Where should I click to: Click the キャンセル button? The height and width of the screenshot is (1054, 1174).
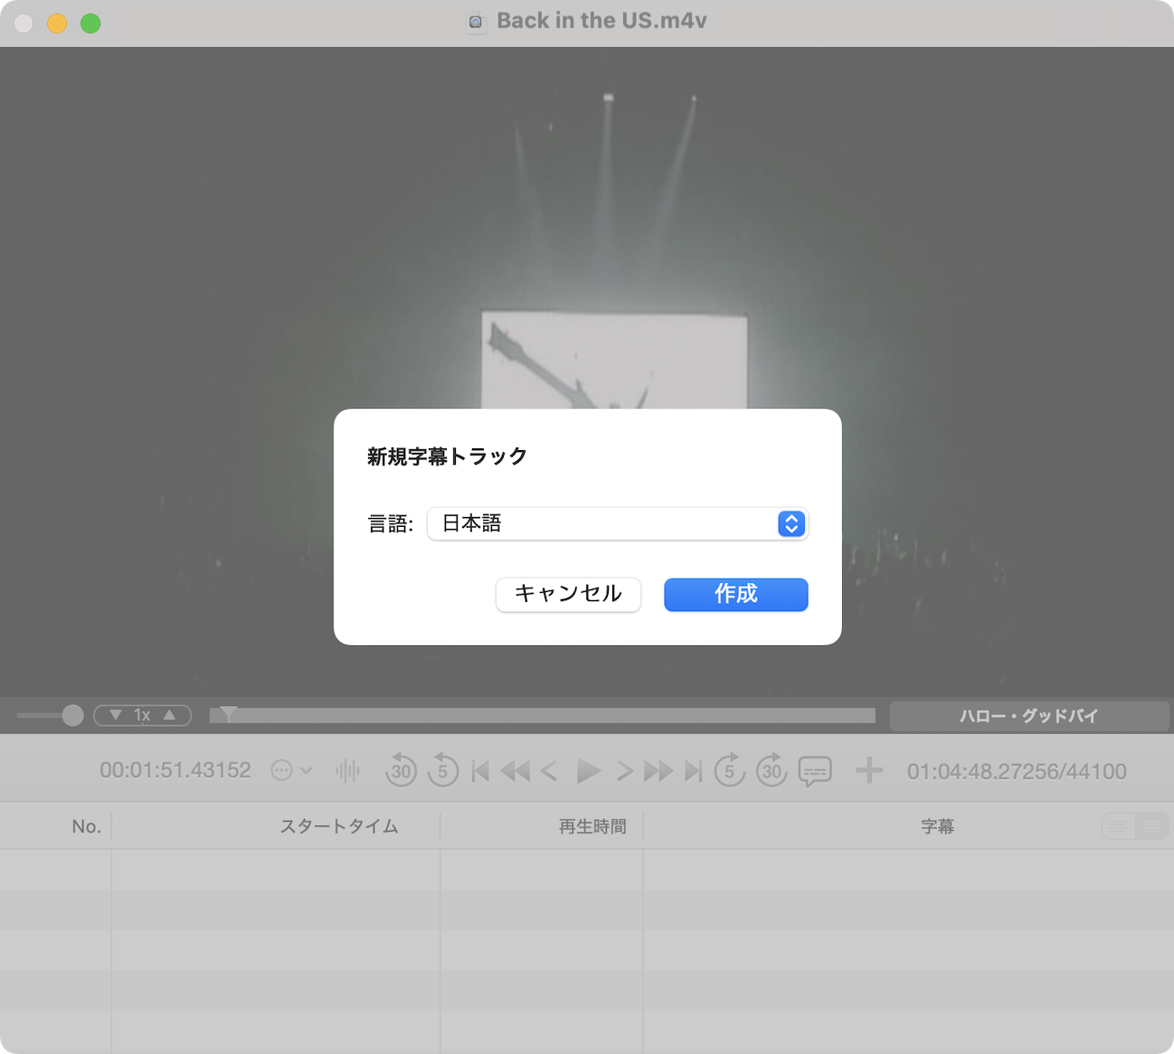(x=568, y=595)
